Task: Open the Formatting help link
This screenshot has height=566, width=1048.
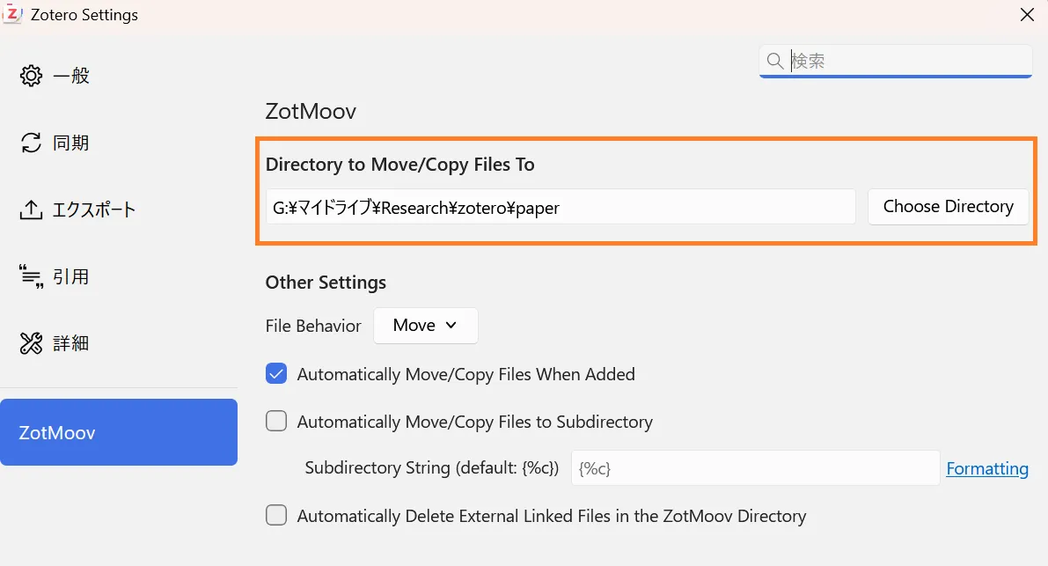Action: 987,468
